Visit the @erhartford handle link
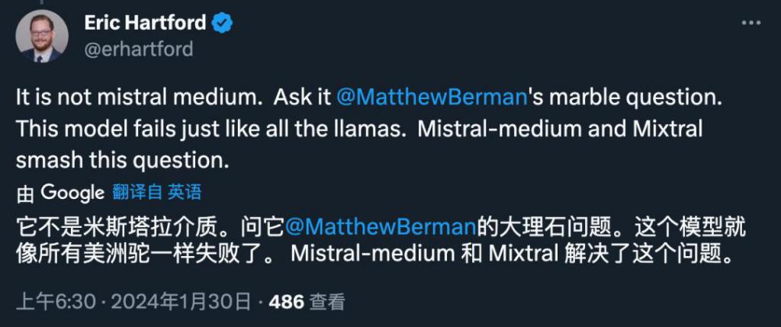 tap(139, 50)
